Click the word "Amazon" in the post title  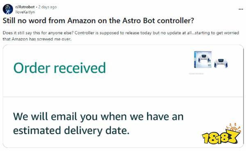tap(82, 20)
